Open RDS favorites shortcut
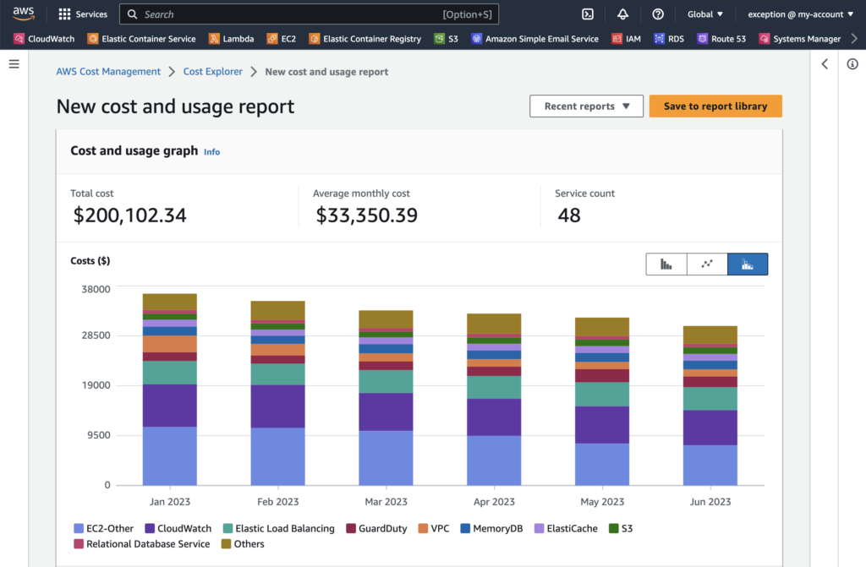Viewport: 866px width, 567px height. click(x=669, y=39)
